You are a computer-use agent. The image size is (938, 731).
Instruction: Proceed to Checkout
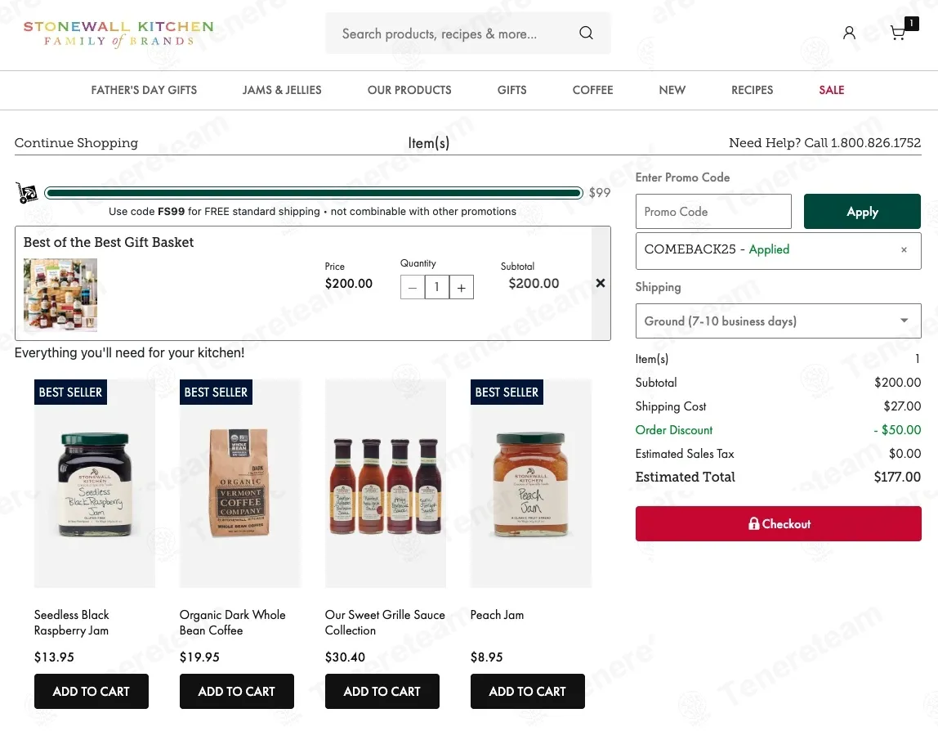tap(779, 524)
